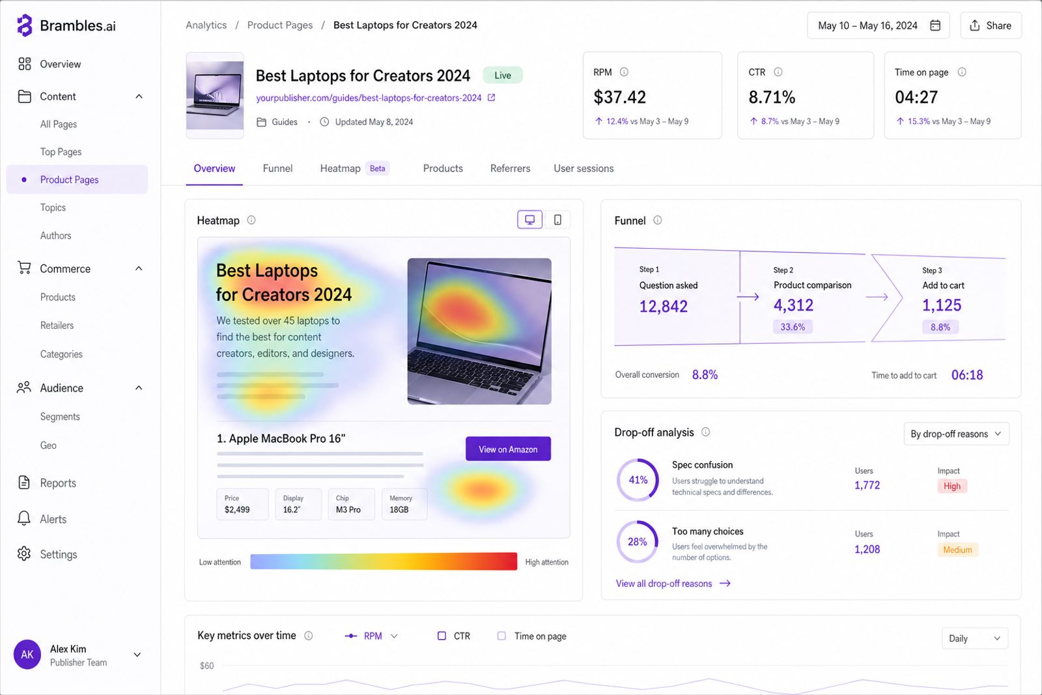Open Reports via the document icon
The width and height of the screenshot is (1042, 695).
tap(24, 483)
